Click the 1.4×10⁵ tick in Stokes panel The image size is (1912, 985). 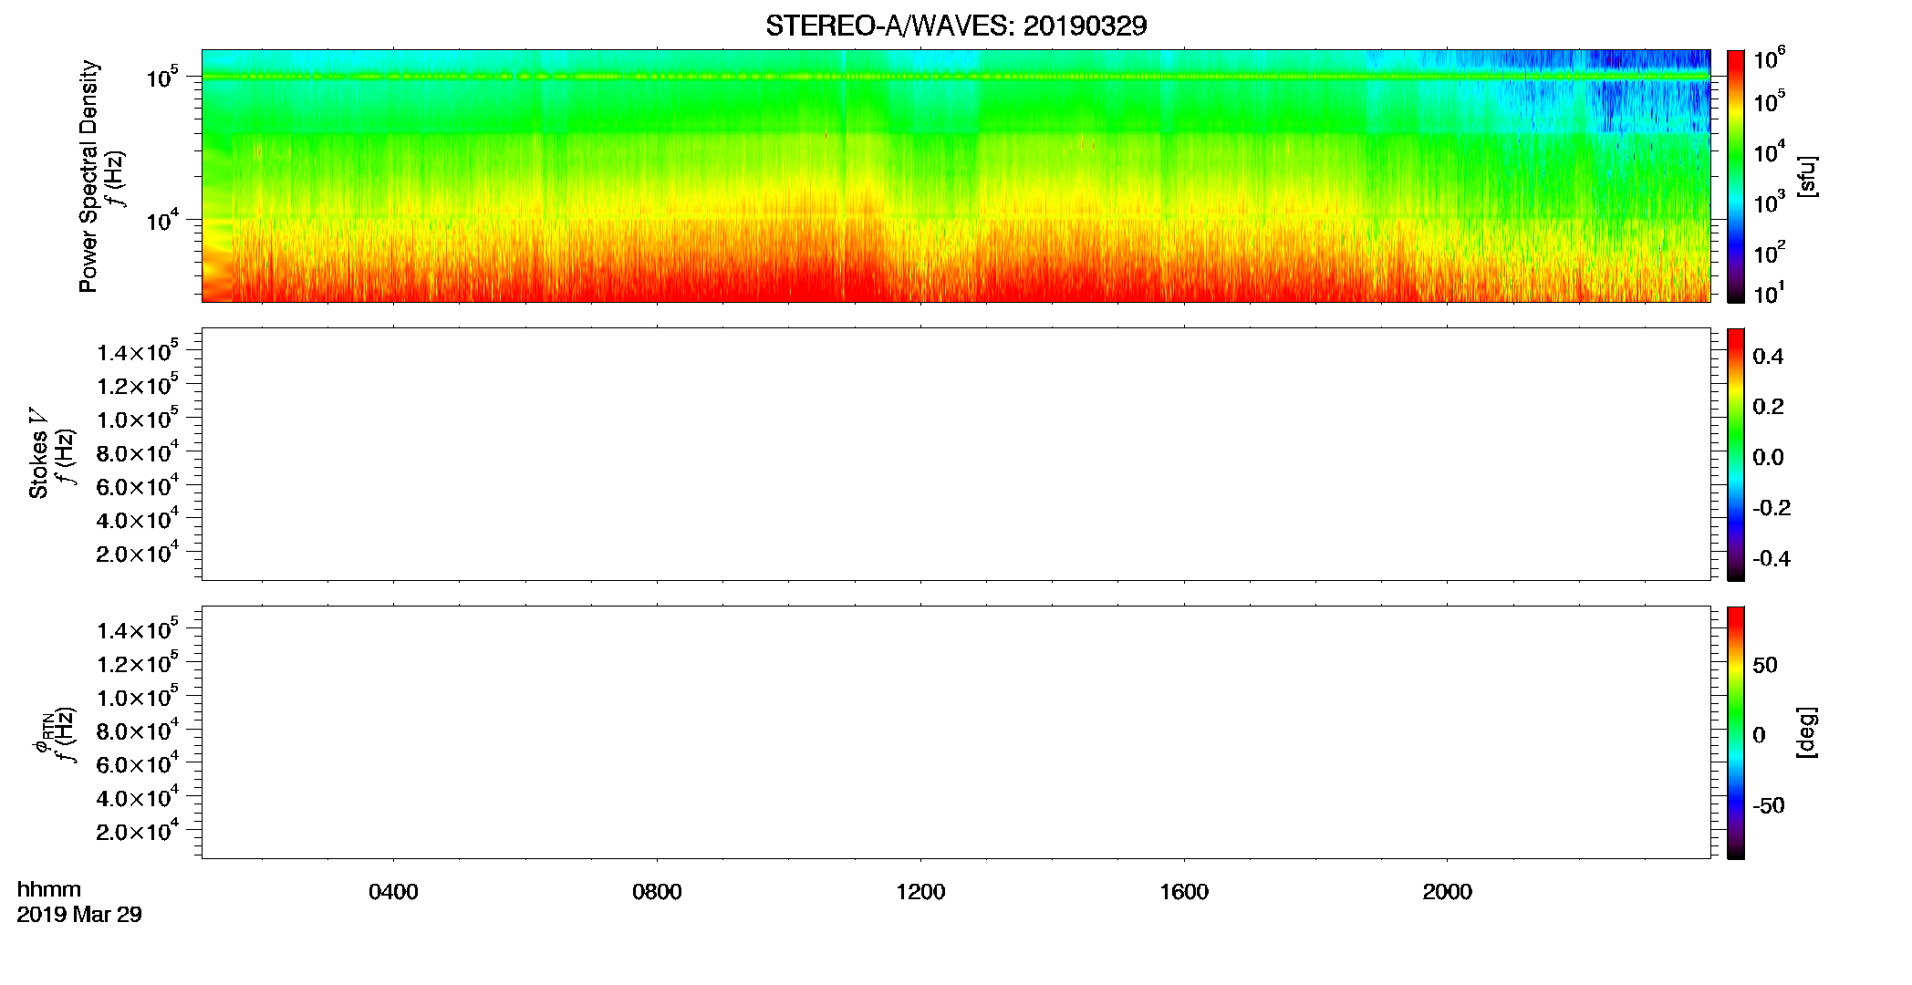[138, 351]
